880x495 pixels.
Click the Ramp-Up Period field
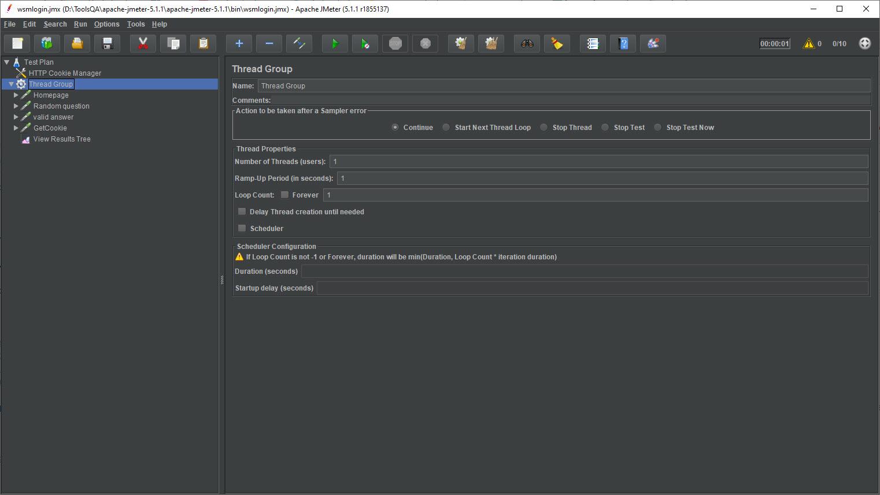tap(602, 178)
